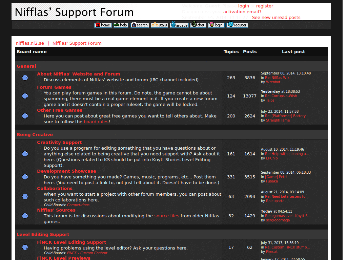Open the arcade navigation button
Viewport: 347px width, 260px height.
[179, 25]
